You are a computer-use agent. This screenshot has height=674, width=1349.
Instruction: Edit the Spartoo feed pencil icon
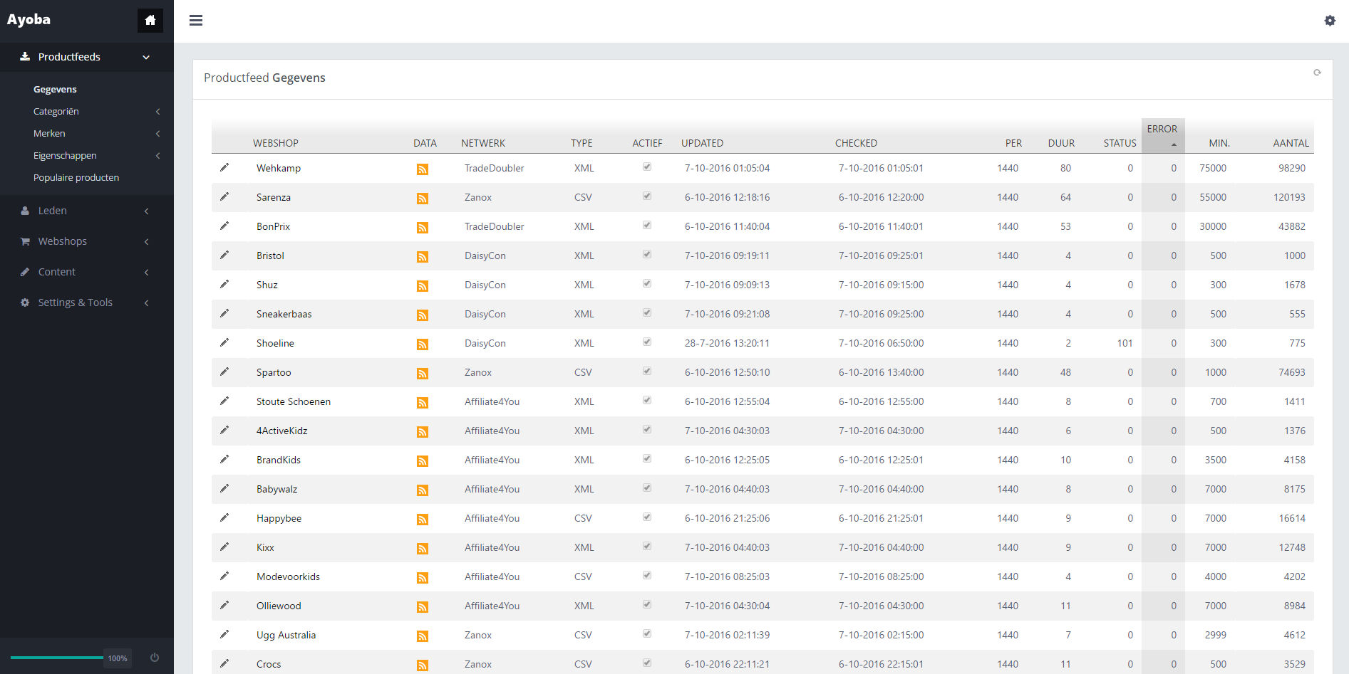click(224, 372)
